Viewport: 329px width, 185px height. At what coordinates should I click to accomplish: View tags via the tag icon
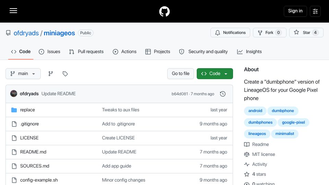tap(65, 74)
